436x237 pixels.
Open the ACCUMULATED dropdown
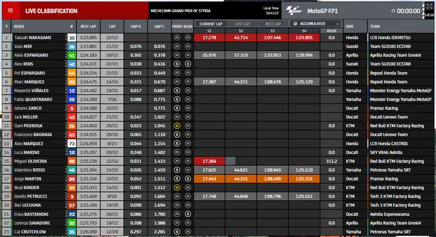tap(316, 24)
